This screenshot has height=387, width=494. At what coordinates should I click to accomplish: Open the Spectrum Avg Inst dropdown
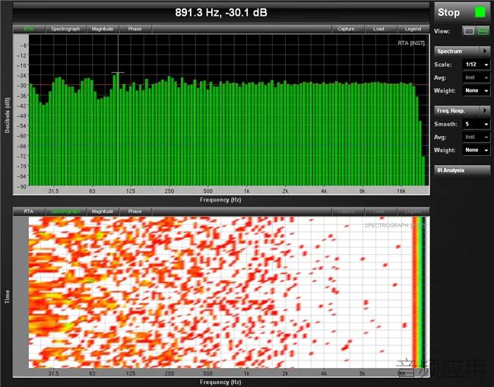pos(477,78)
